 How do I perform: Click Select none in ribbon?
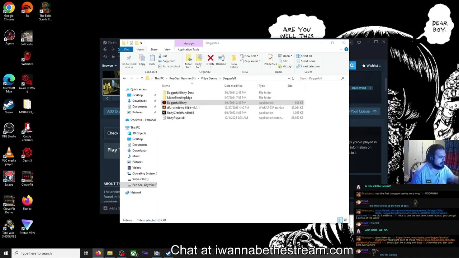click(306, 61)
